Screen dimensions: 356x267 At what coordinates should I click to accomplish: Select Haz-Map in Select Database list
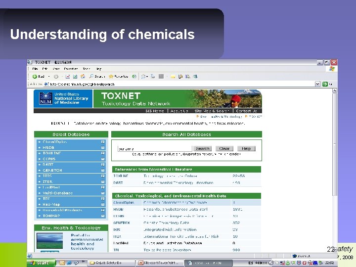(51, 204)
